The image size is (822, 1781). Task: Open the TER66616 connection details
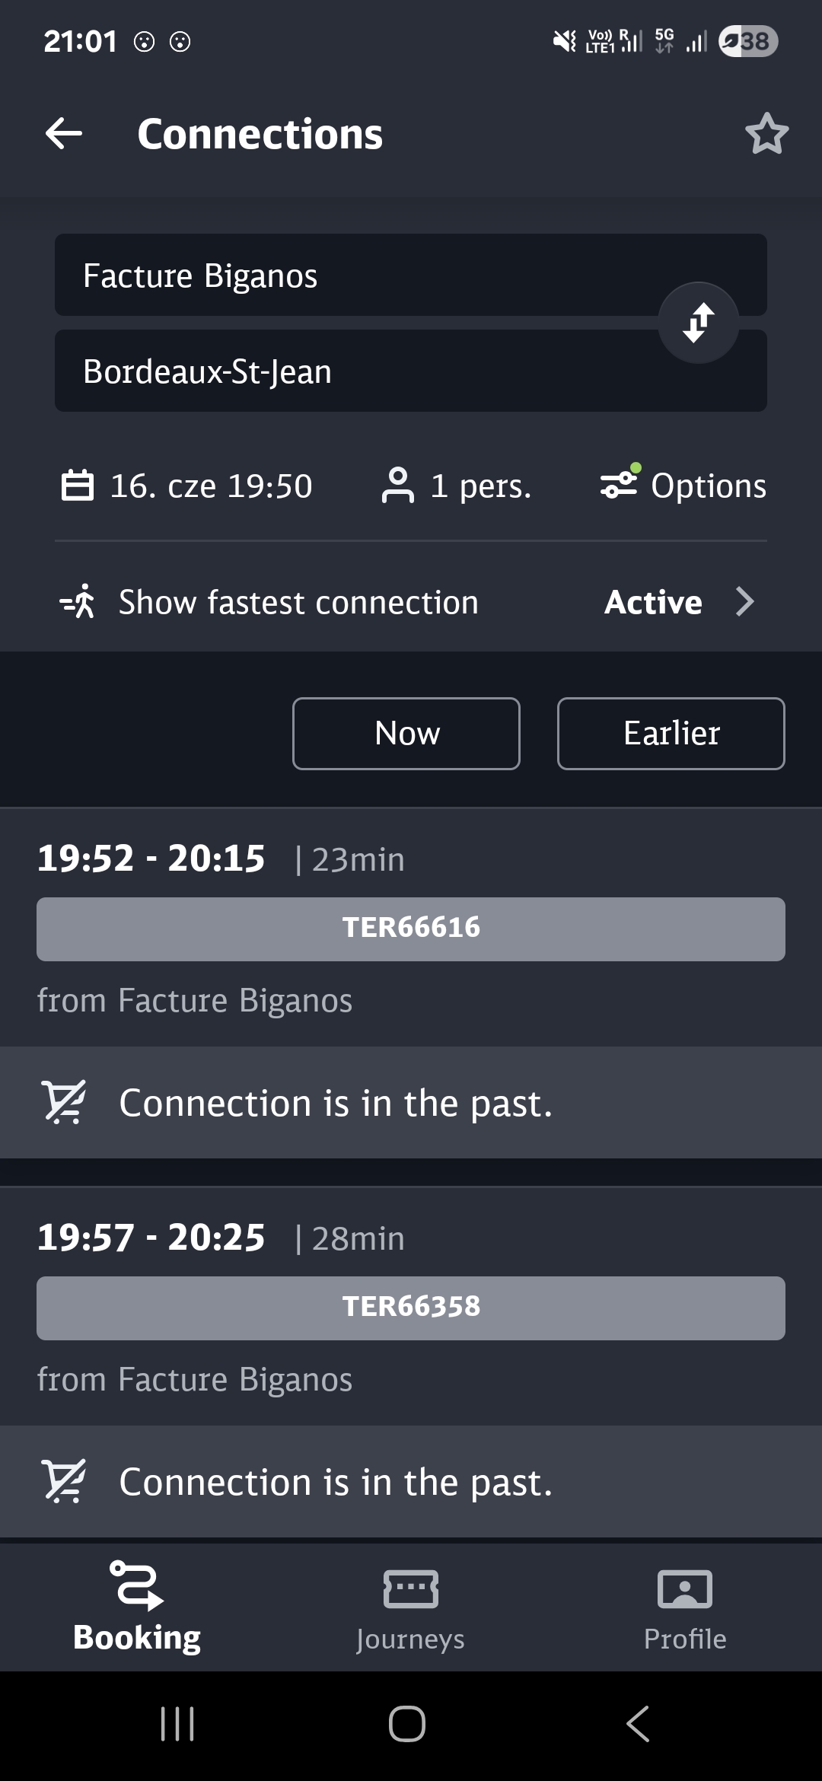[410, 929]
